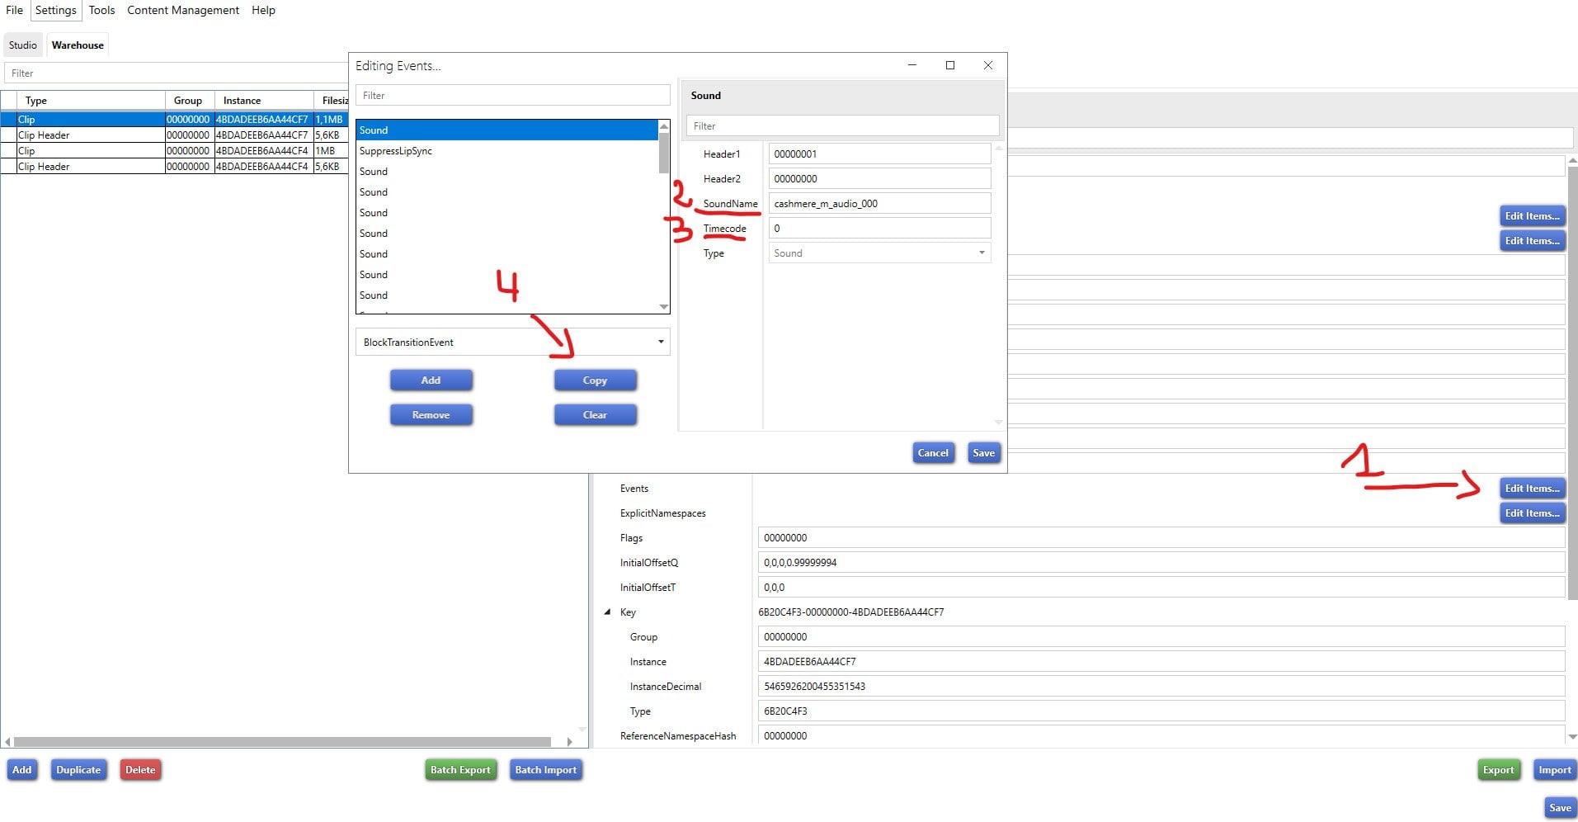This screenshot has width=1578, height=822.
Task: Collapse the Key property group
Action: point(608,612)
